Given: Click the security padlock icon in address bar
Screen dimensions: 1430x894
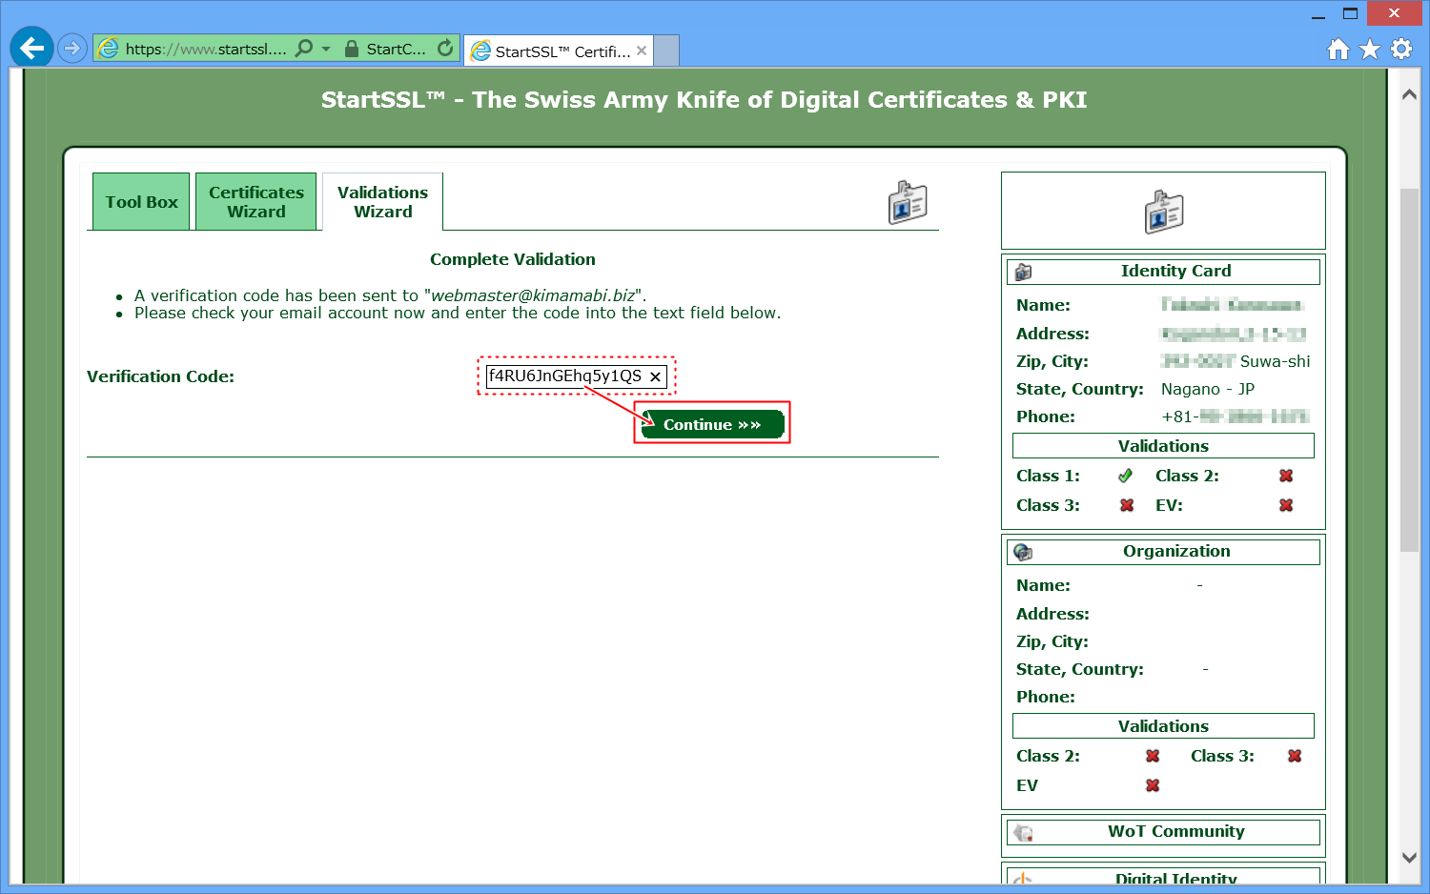Looking at the screenshot, I should [x=352, y=49].
